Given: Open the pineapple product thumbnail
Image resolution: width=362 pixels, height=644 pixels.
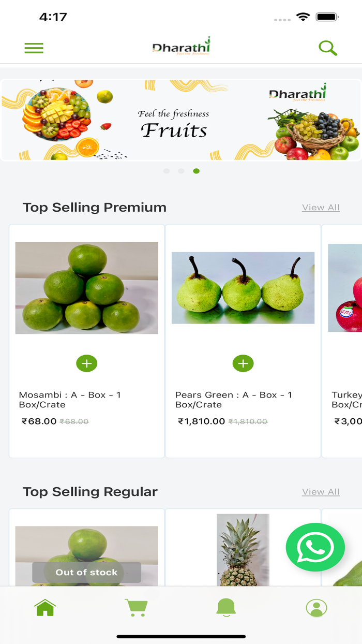Looking at the screenshot, I should click(243, 549).
